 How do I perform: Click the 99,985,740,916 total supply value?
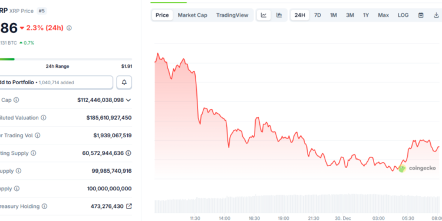[111, 171]
